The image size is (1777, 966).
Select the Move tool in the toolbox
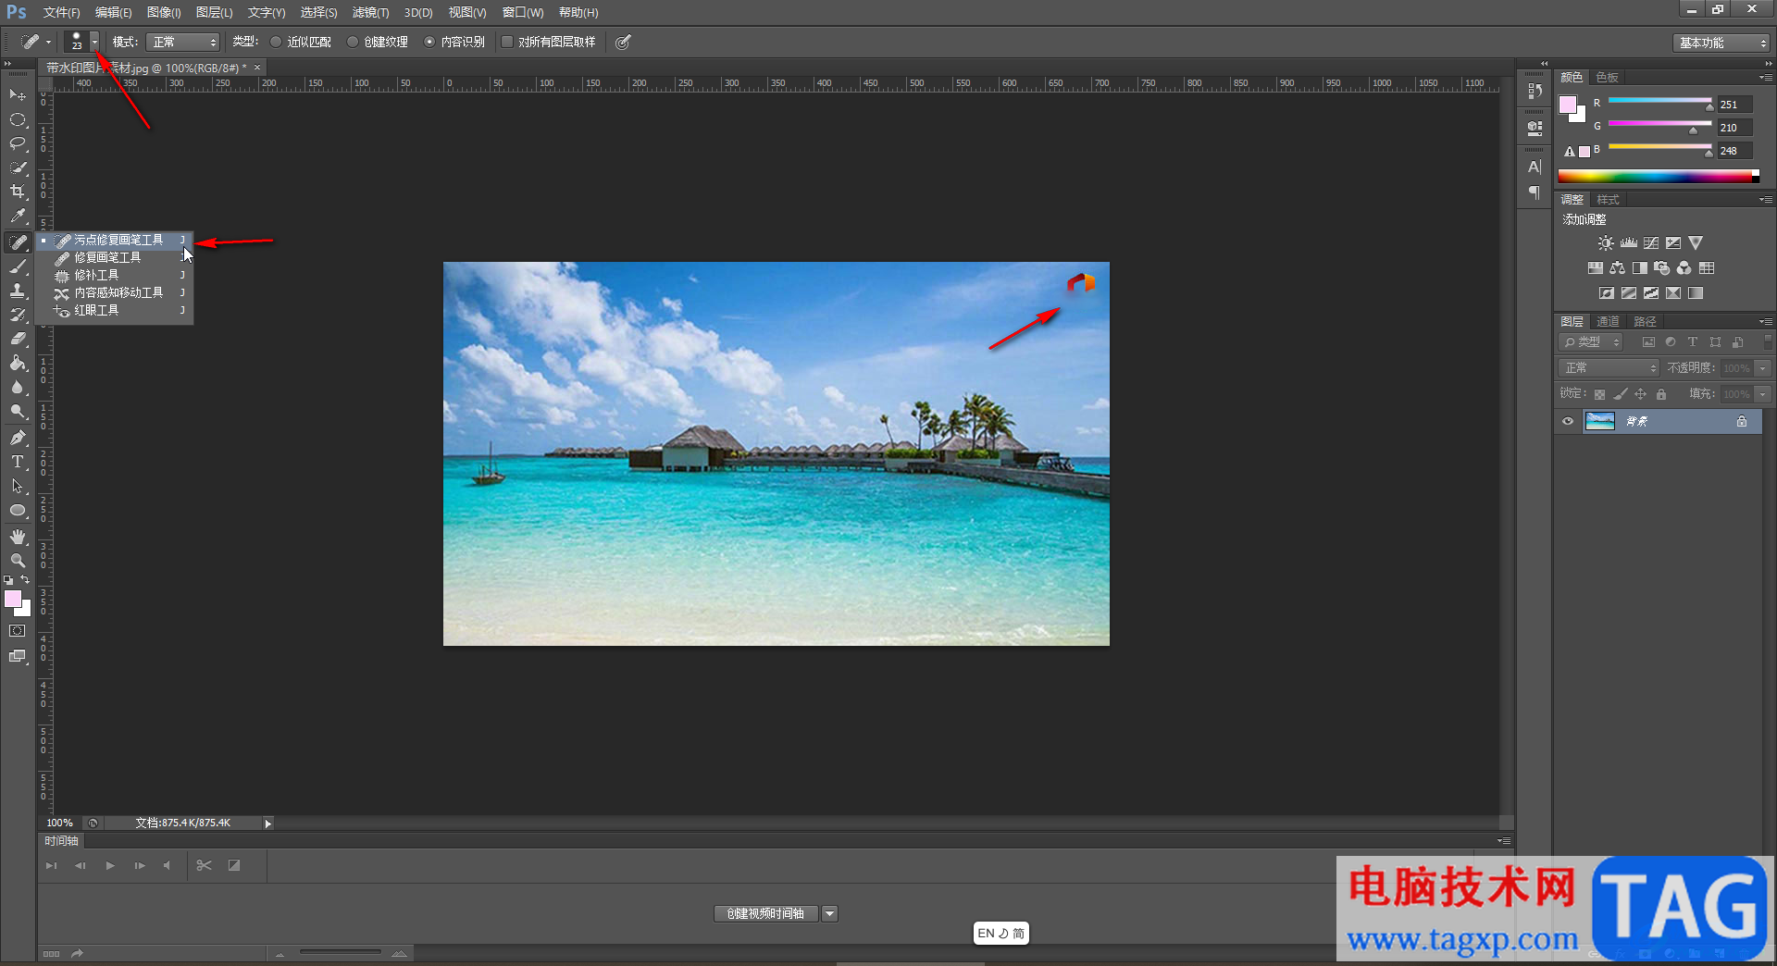[18, 95]
